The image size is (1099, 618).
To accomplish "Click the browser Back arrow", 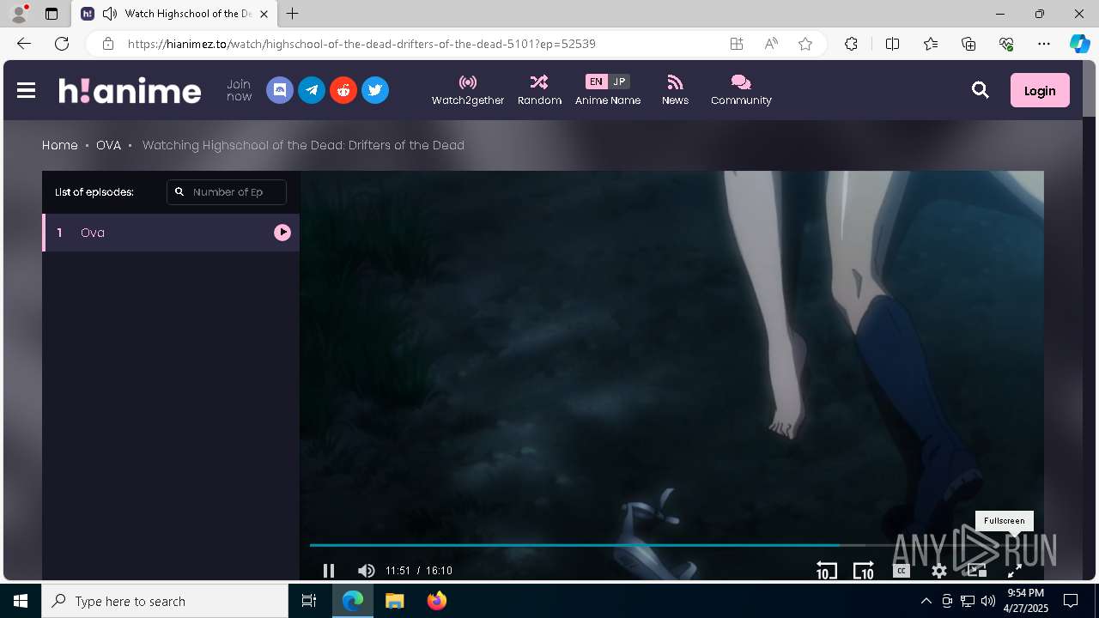I will [x=24, y=44].
